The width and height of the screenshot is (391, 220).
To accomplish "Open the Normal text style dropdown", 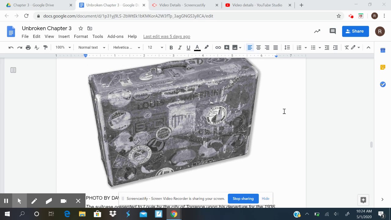I will (92, 47).
